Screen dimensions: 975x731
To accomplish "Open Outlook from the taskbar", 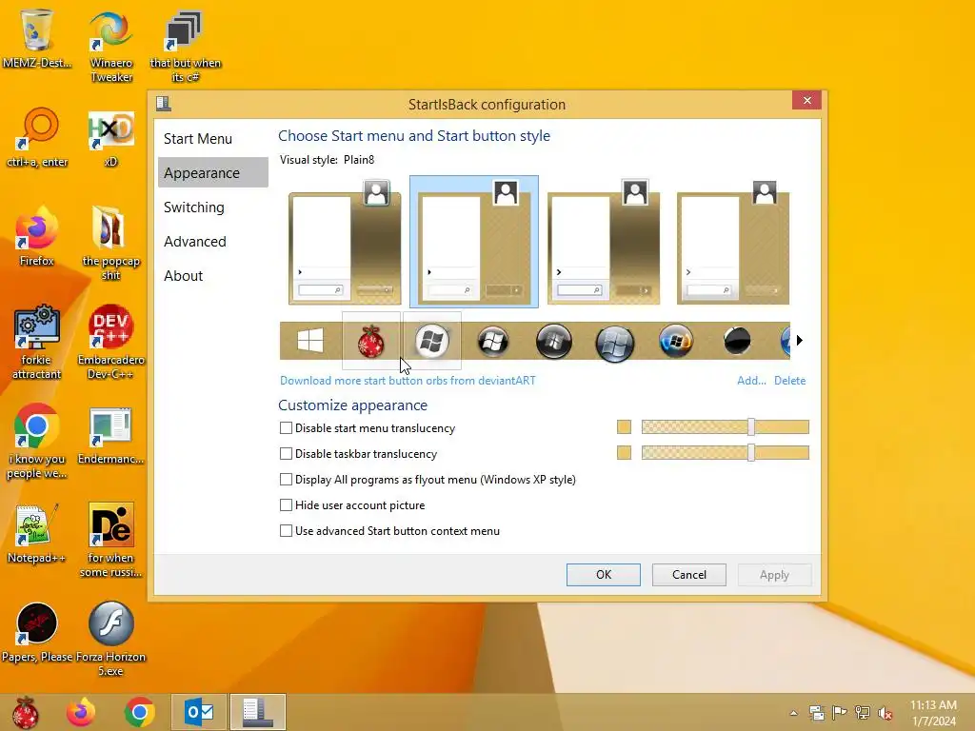I will coord(199,712).
